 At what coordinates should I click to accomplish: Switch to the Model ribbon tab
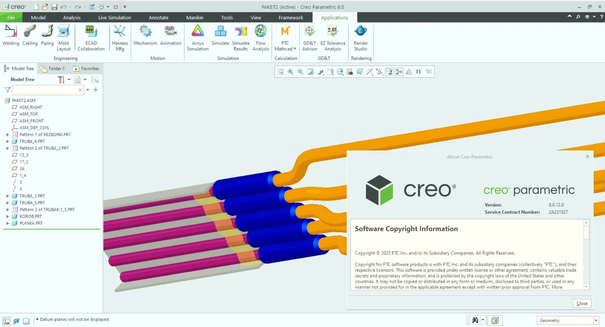[38, 17]
